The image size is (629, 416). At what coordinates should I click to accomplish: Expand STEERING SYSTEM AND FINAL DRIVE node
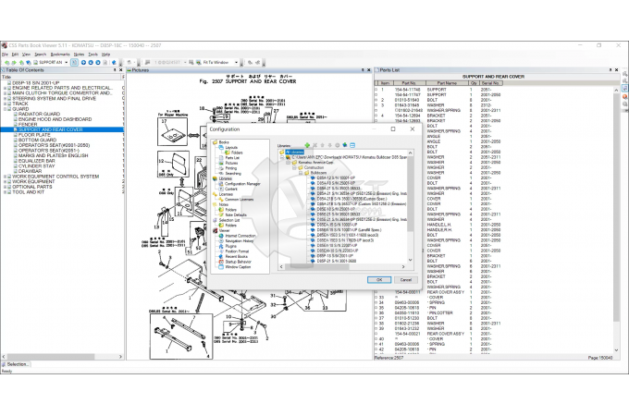(x=5, y=98)
